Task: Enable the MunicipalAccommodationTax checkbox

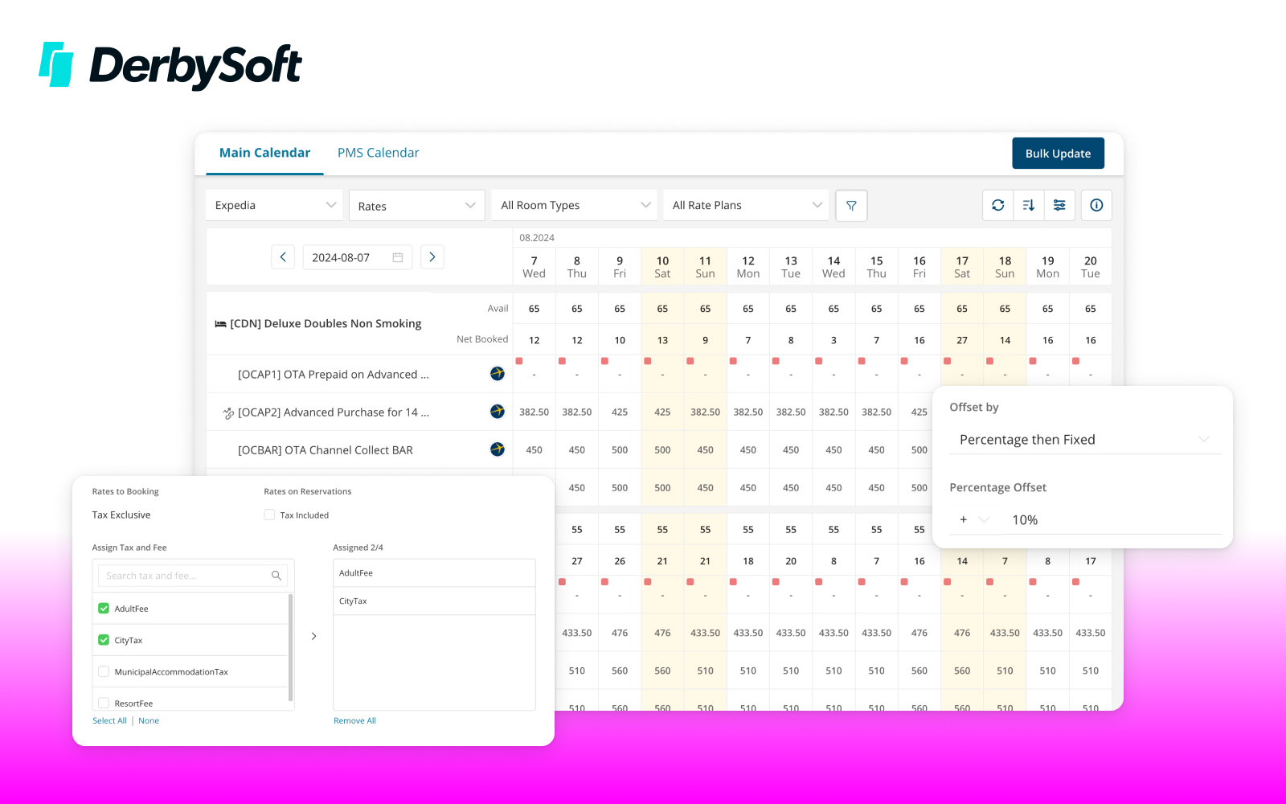Action: [104, 671]
